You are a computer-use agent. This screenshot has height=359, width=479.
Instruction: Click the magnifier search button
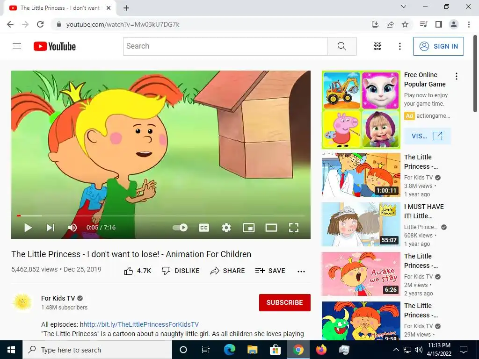tap(342, 46)
